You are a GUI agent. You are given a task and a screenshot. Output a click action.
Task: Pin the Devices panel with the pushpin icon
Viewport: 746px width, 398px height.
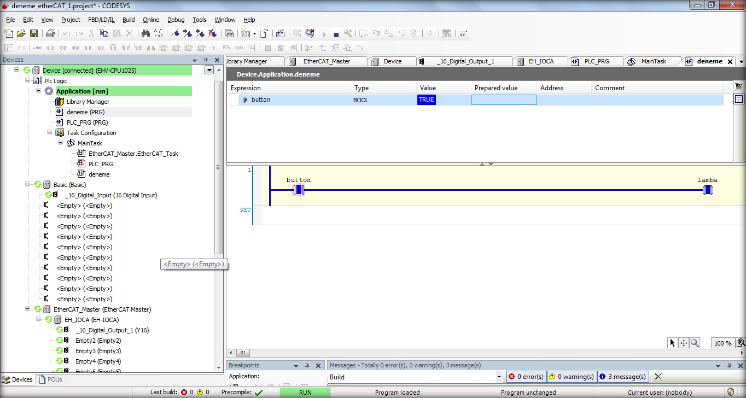click(206, 60)
